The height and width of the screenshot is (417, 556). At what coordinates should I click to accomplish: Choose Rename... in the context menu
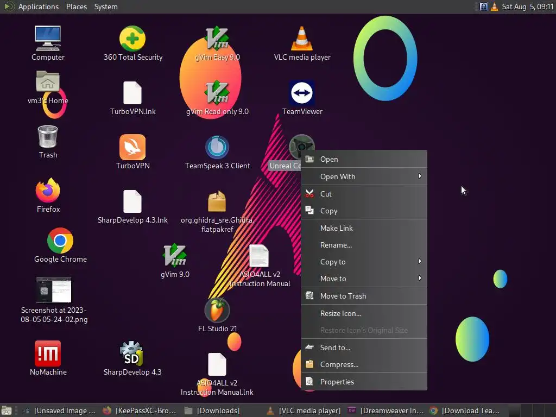(x=364, y=245)
